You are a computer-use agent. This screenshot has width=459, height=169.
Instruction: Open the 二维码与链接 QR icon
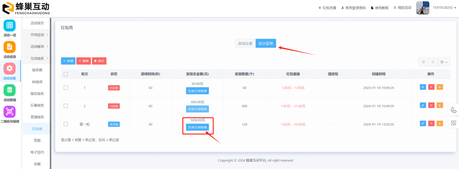[10, 112]
